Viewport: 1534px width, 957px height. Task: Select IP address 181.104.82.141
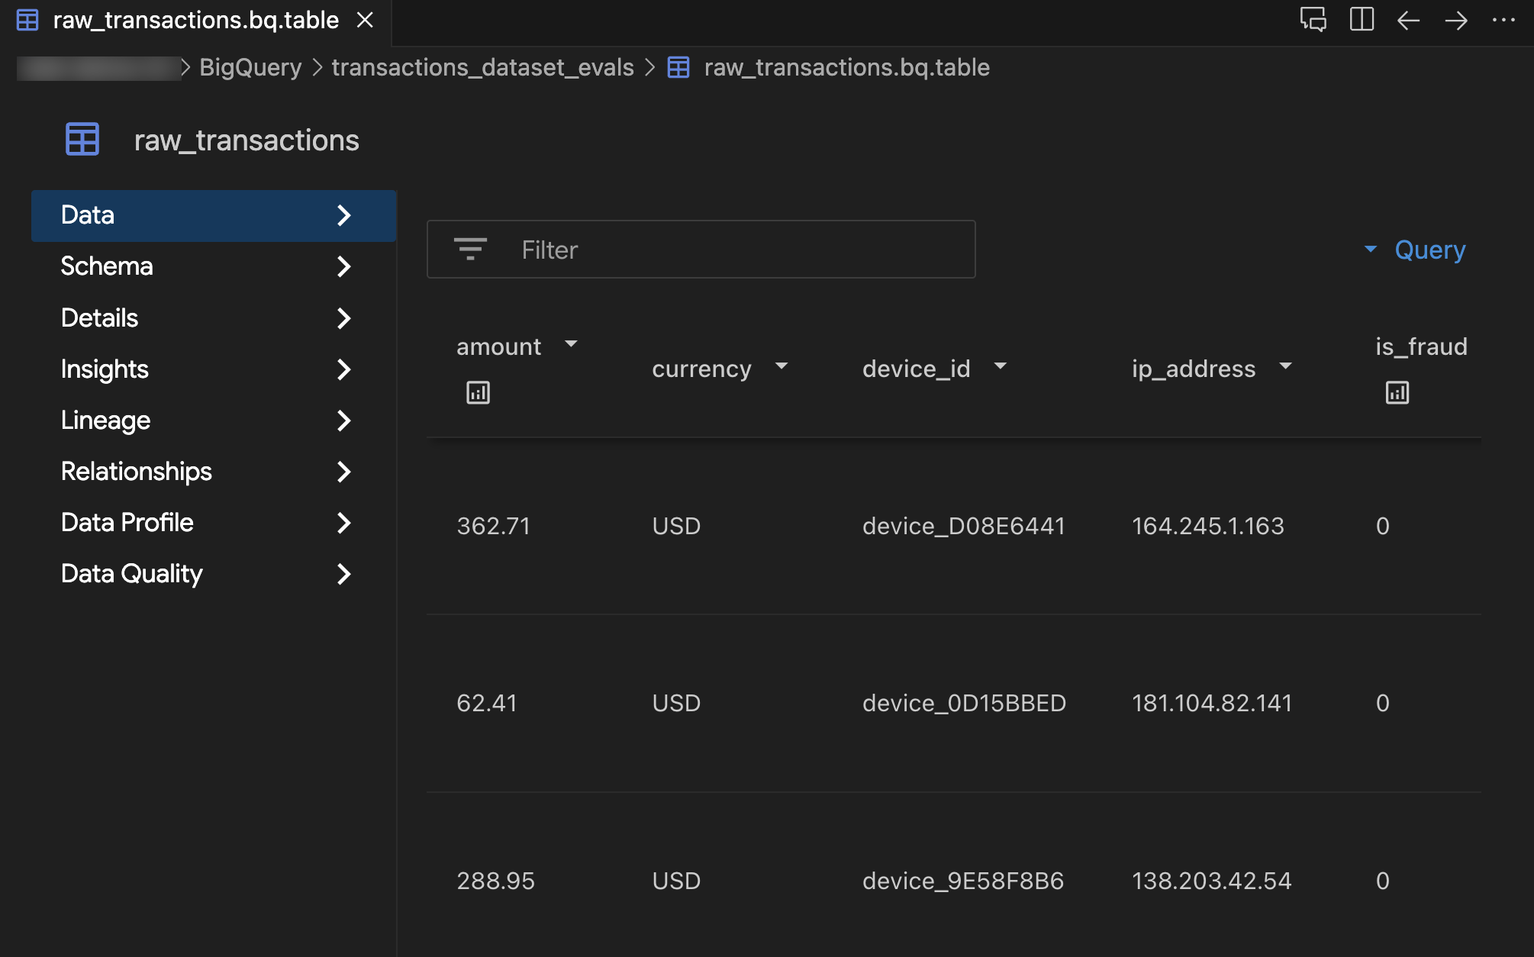coord(1212,703)
